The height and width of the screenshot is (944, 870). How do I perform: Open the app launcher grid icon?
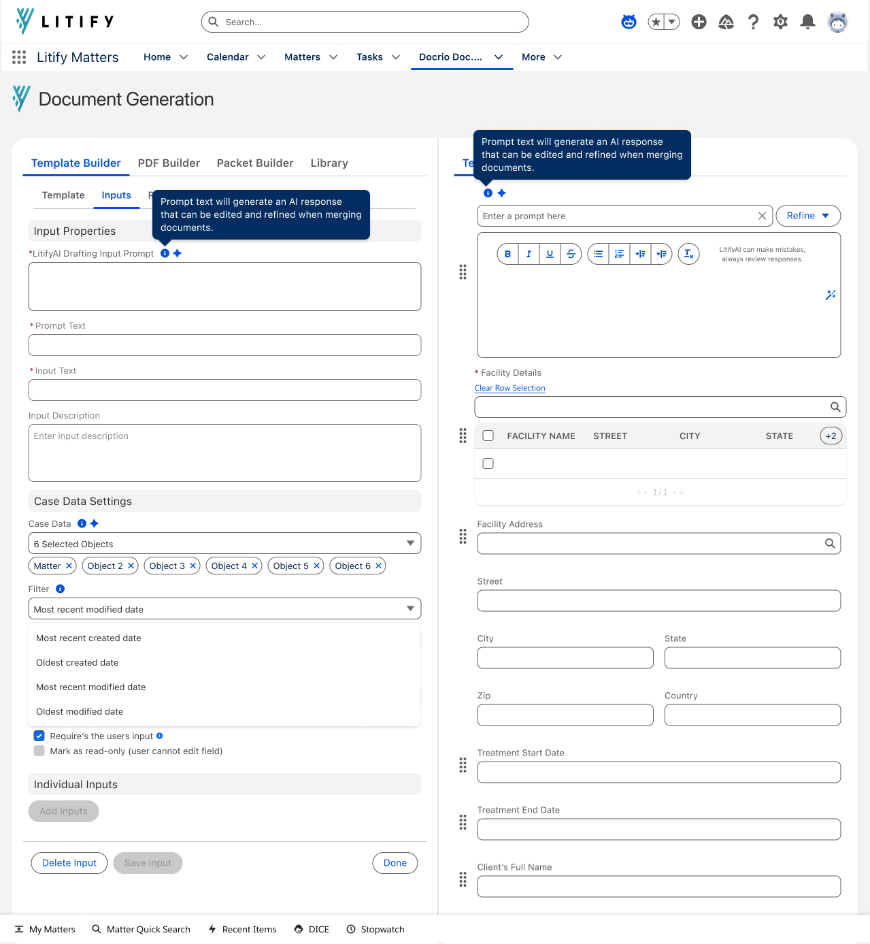[19, 57]
